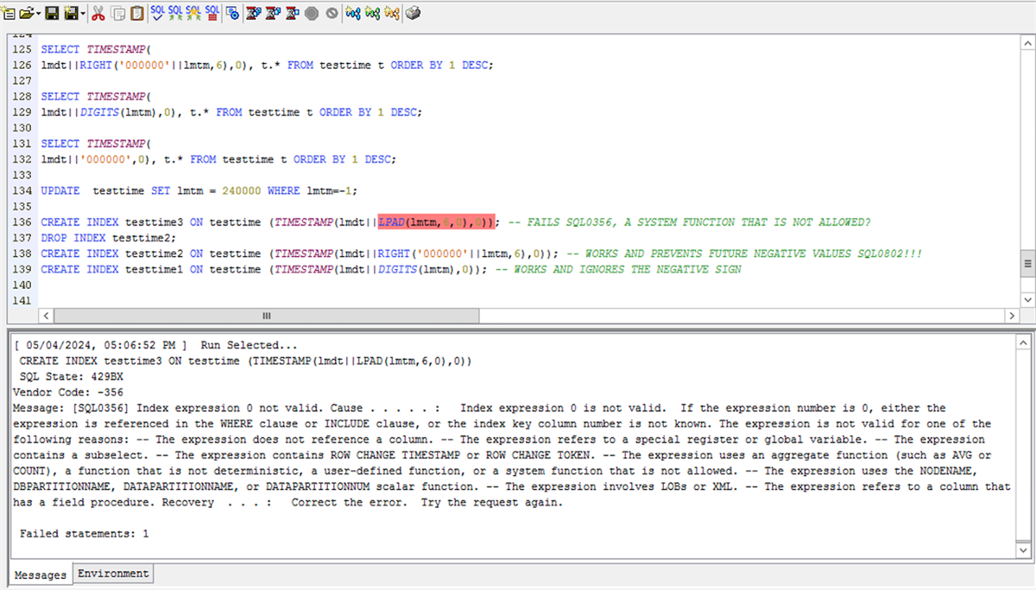Screen dimensions: 1036x590
Task: Create a new SQL script
Action: click(x=9, y=13)
